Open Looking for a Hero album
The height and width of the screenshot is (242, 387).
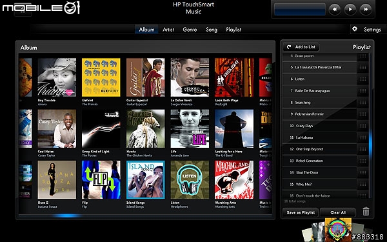(x=234, y=128)
